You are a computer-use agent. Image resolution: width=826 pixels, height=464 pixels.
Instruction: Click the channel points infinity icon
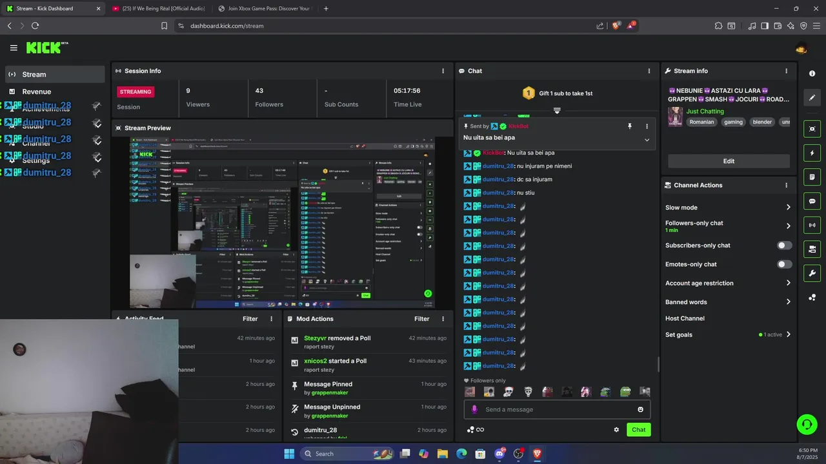476,430
